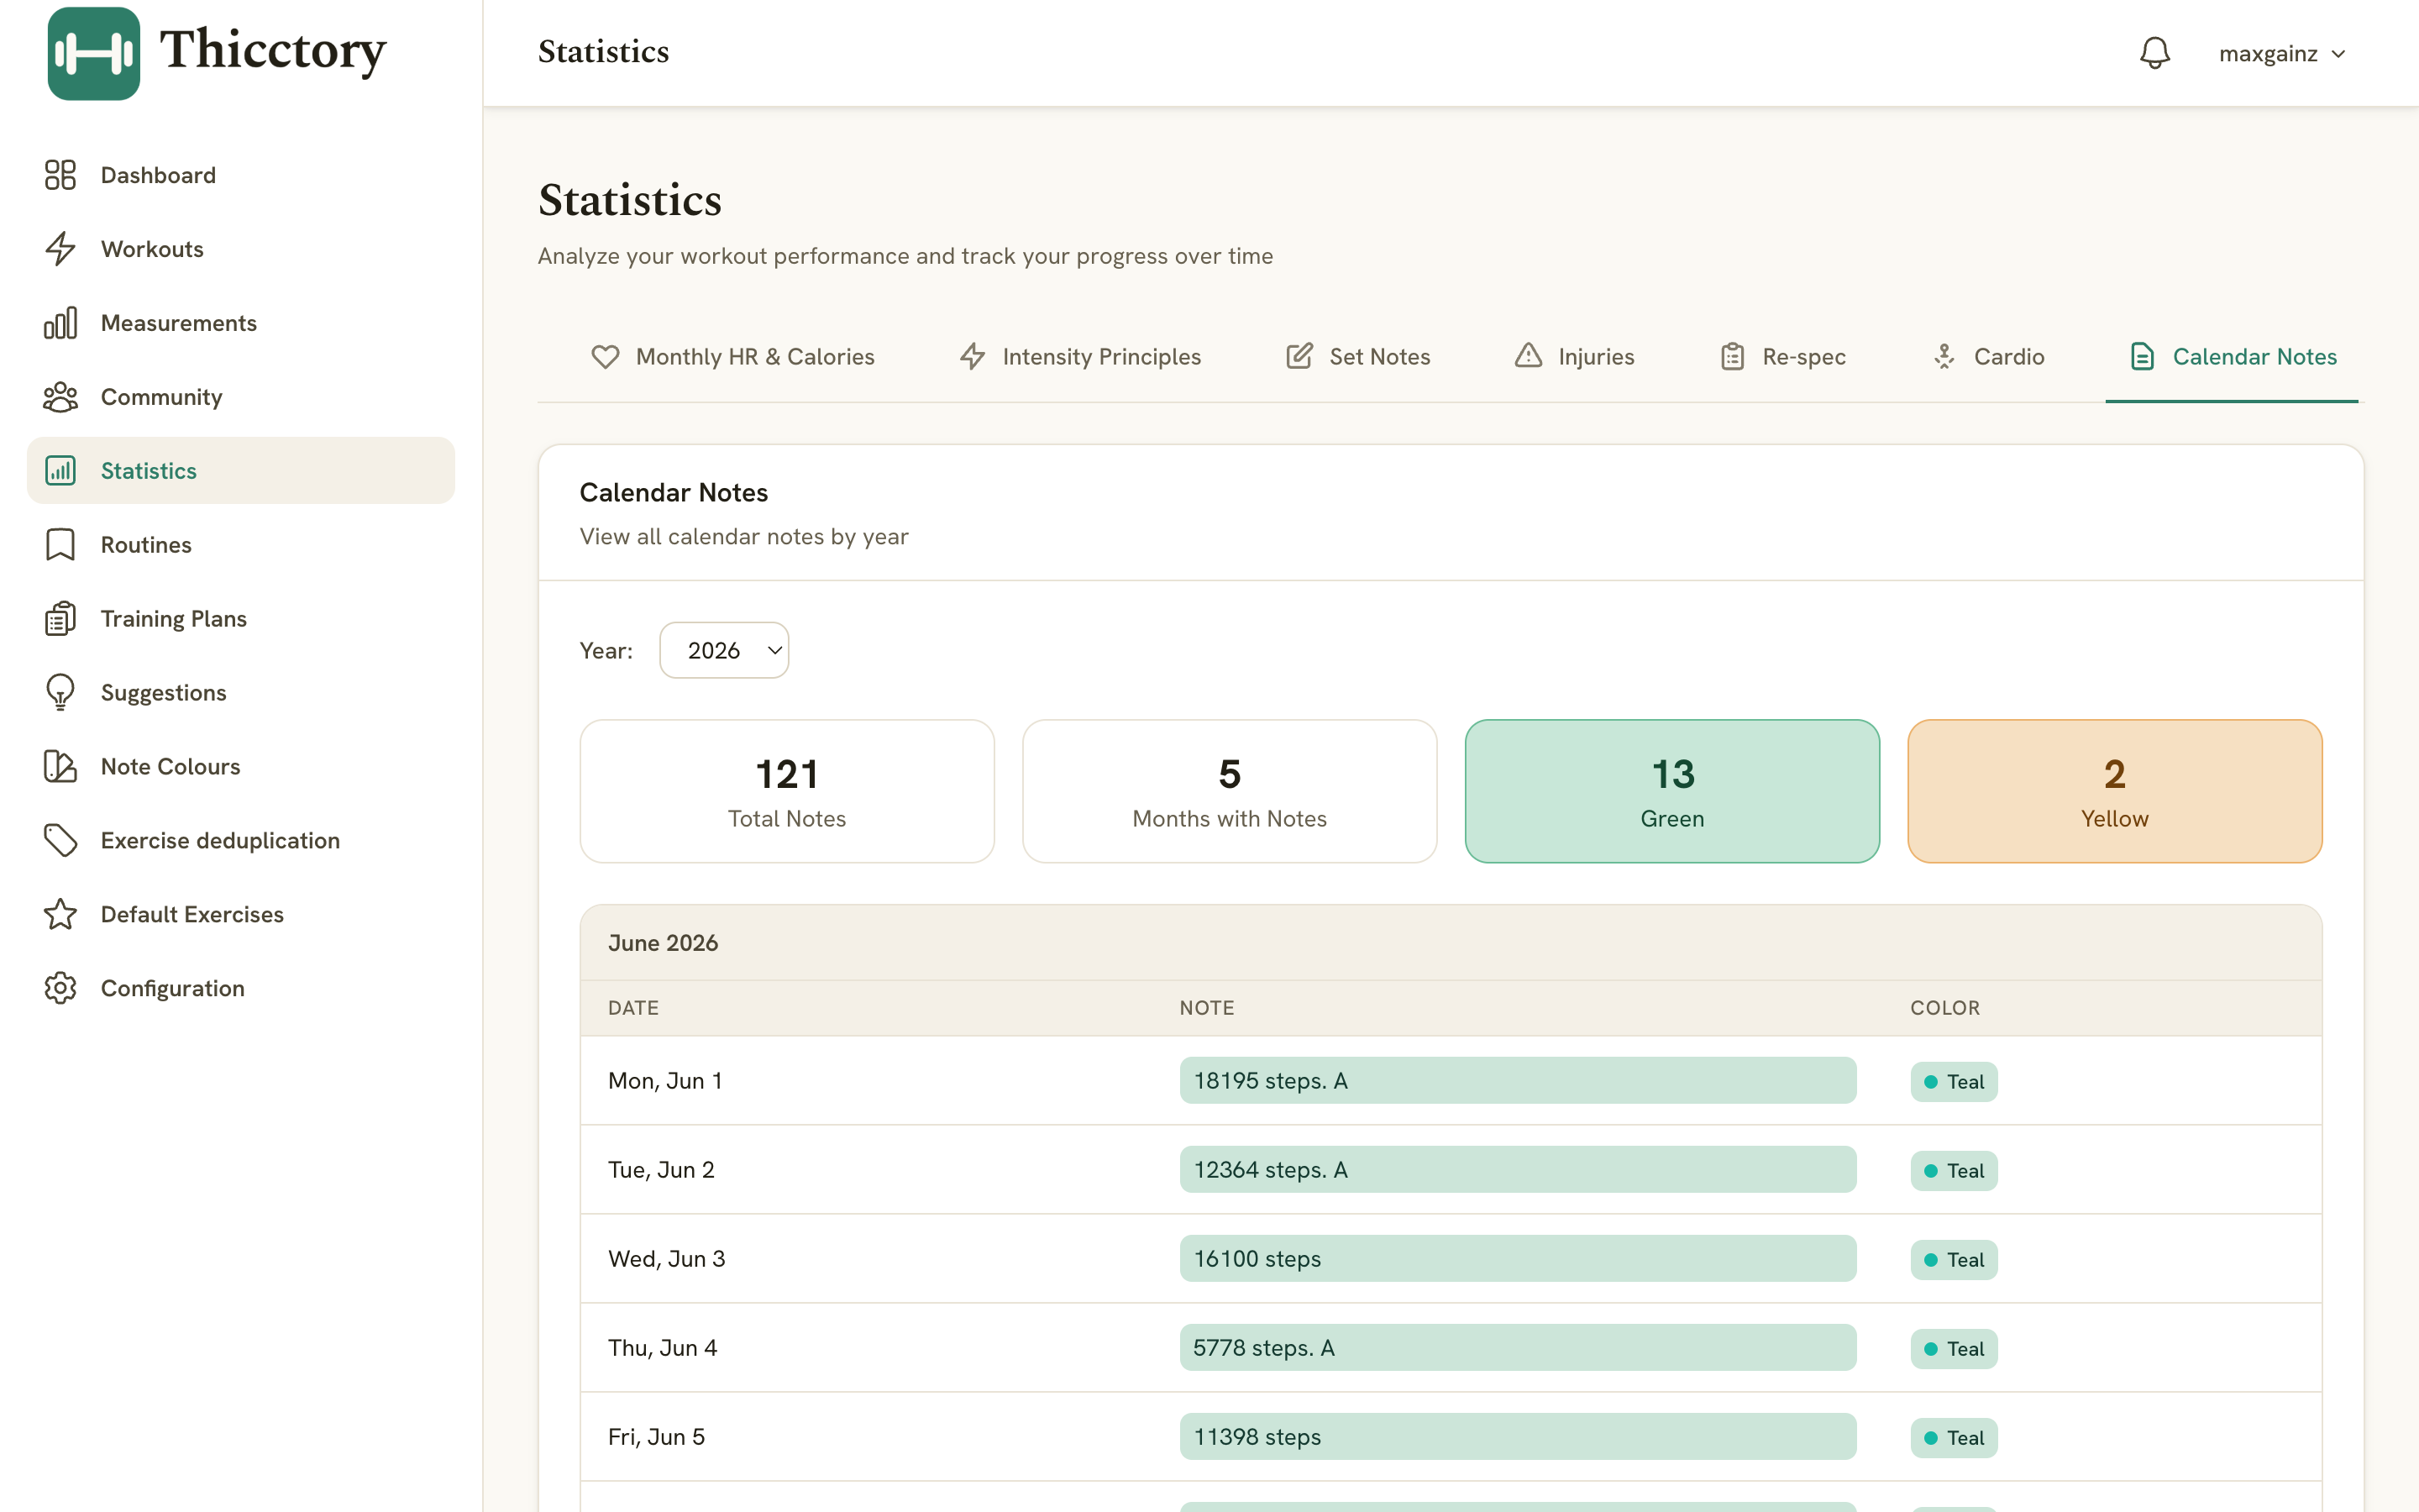Image resolution: width=2419 pixels, height=1512 pixels.
Task: Open notifications bell icon
Action: point(2154,53)
